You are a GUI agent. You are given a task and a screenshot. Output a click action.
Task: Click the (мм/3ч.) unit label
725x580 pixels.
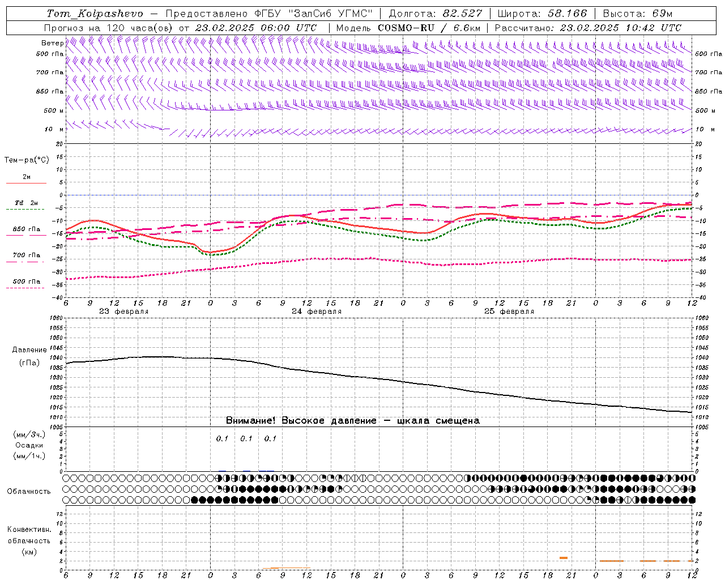click(x=29, y=434)
